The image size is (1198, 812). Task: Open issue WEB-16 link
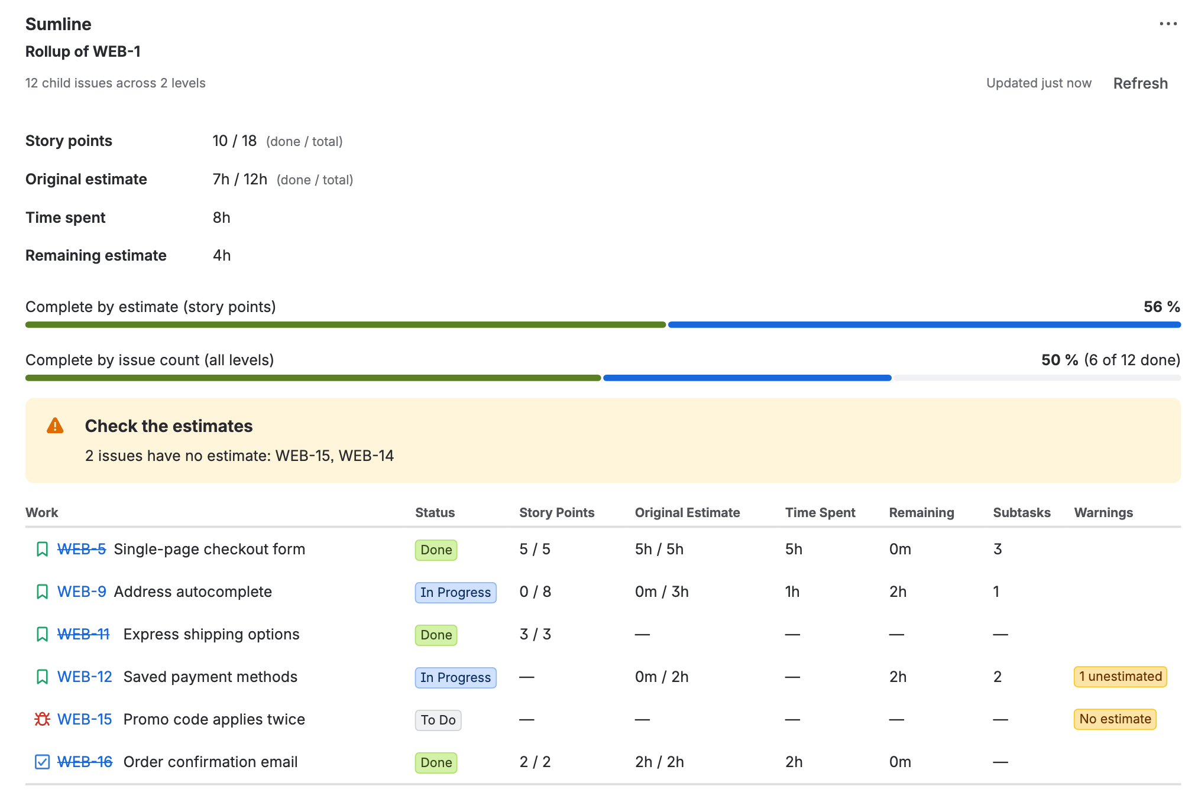[x=85, y=762]
